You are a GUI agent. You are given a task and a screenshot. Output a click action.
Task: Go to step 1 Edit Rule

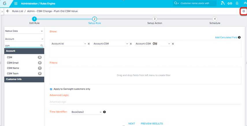tap(34, 19)
